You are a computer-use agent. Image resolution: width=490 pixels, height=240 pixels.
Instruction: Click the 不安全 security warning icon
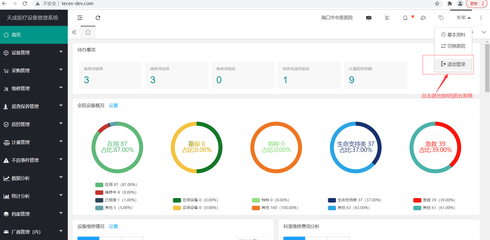38,4
